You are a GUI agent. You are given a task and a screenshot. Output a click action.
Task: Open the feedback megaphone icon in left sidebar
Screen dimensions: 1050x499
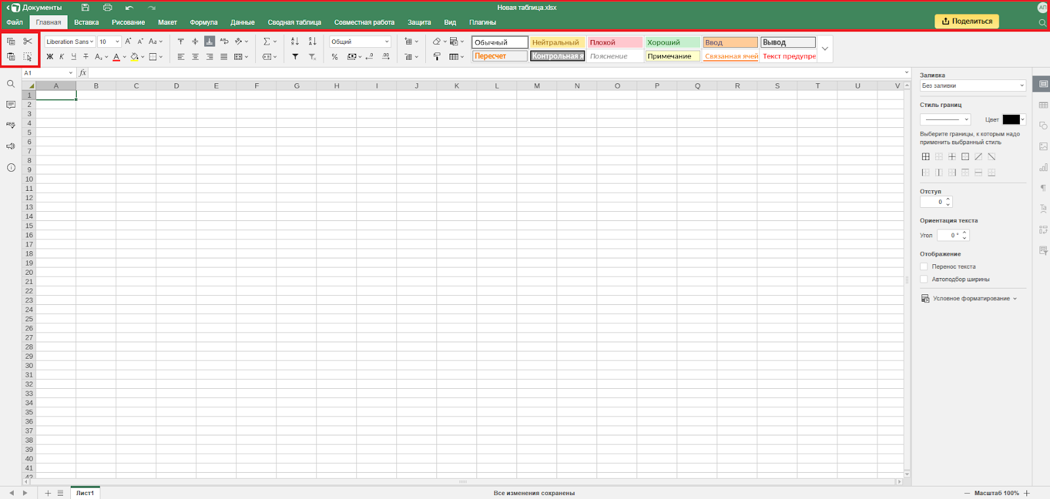tap(10, 146)
